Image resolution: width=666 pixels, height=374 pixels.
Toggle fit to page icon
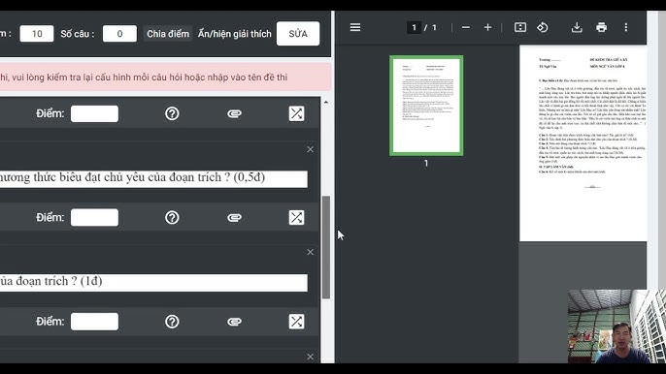point(520,27)
